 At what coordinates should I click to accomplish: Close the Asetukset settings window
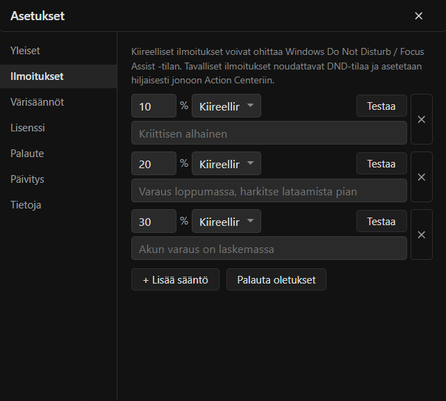(418, 16)
